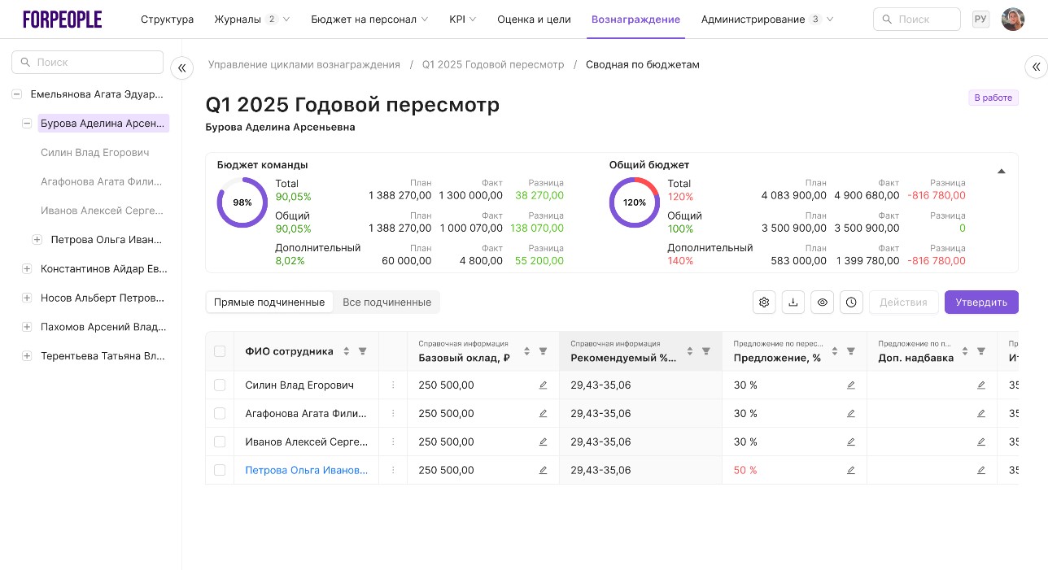1048x570 pixels.
Task: Download the budget table data
Action: (x=793, y=302)
